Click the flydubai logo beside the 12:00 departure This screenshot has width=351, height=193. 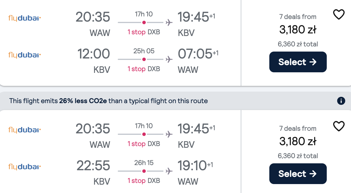pos(25,55)
